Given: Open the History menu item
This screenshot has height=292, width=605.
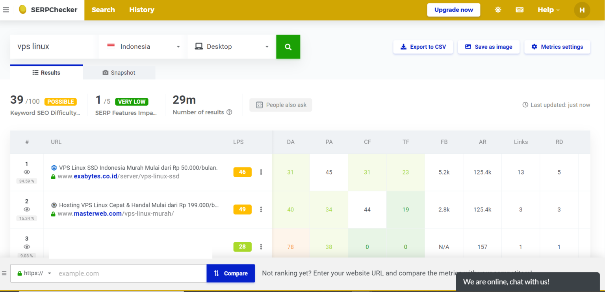Looking at the screenshot, I should (x=142, y=10).
